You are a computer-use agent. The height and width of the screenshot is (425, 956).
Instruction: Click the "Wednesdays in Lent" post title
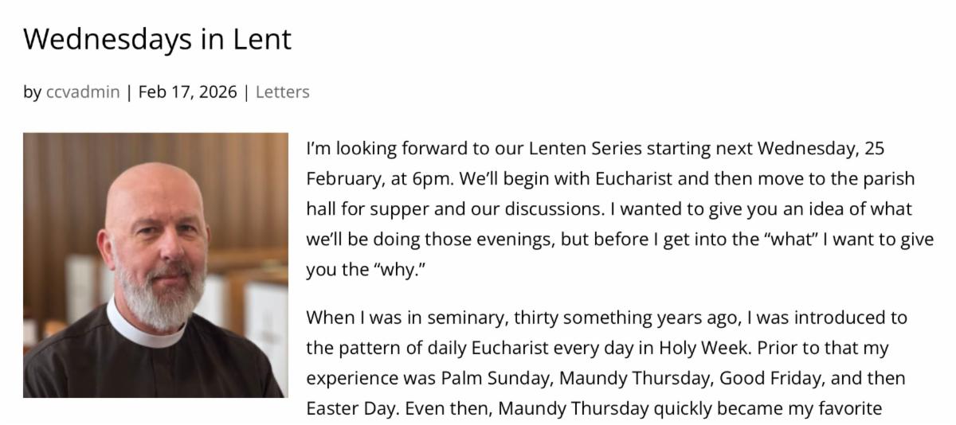157,38
